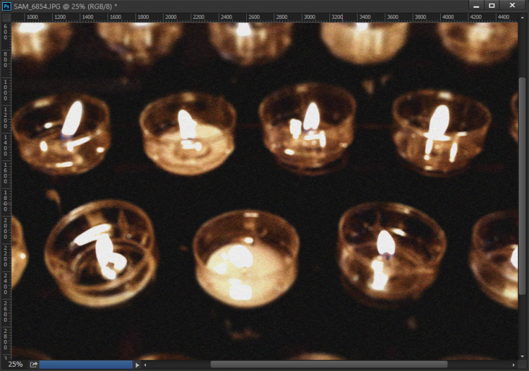Click the 25% zoom level field
This screenshot has width=529, height=371.
pos(16,365)
